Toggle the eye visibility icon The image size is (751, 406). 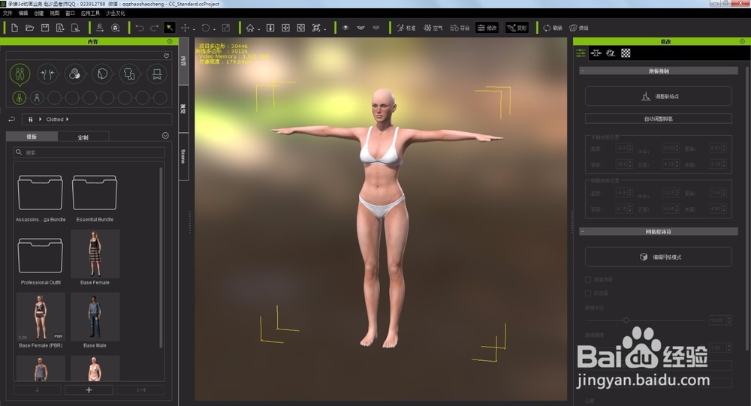[x=345, y=28]
